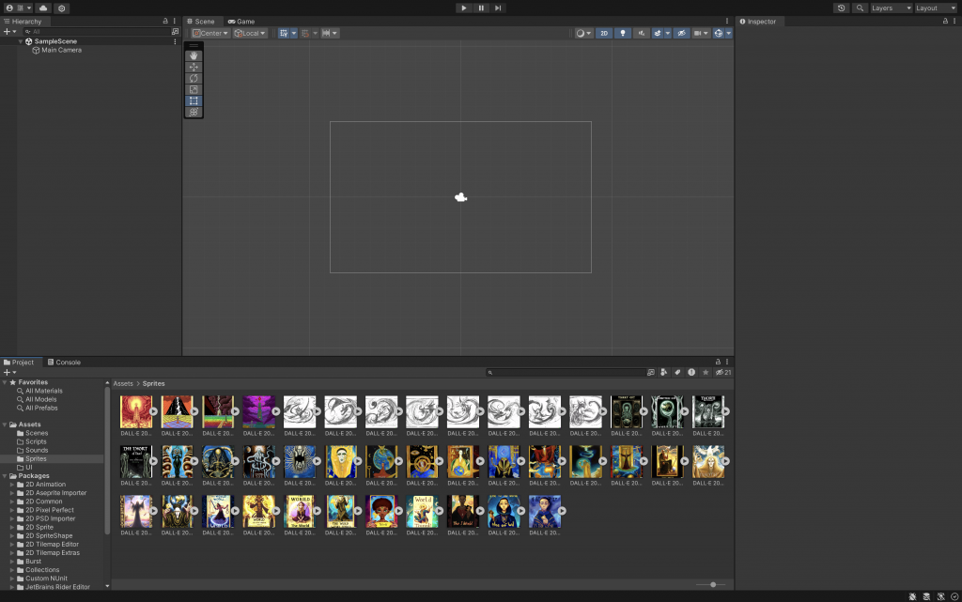Lock the Hierarchy panel

tap(165, 22)
